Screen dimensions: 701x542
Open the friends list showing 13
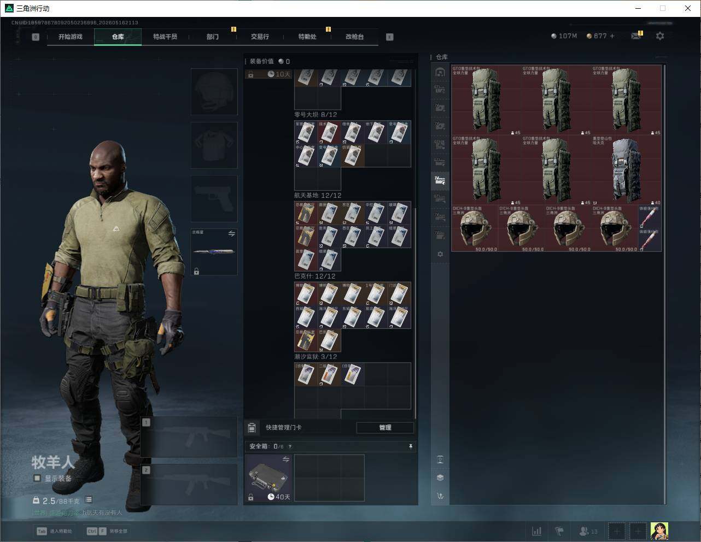coord(588,531)
